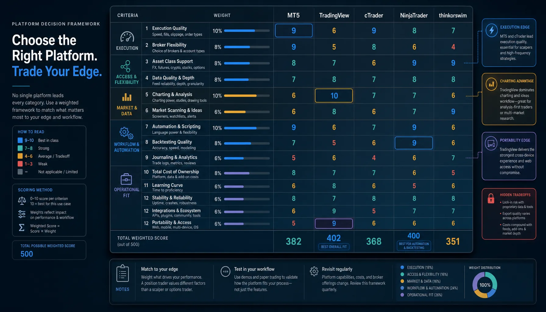Click thinkorswim's Broker Flexibility score 4
Viewport: 546px width, 312px height.
453,47
